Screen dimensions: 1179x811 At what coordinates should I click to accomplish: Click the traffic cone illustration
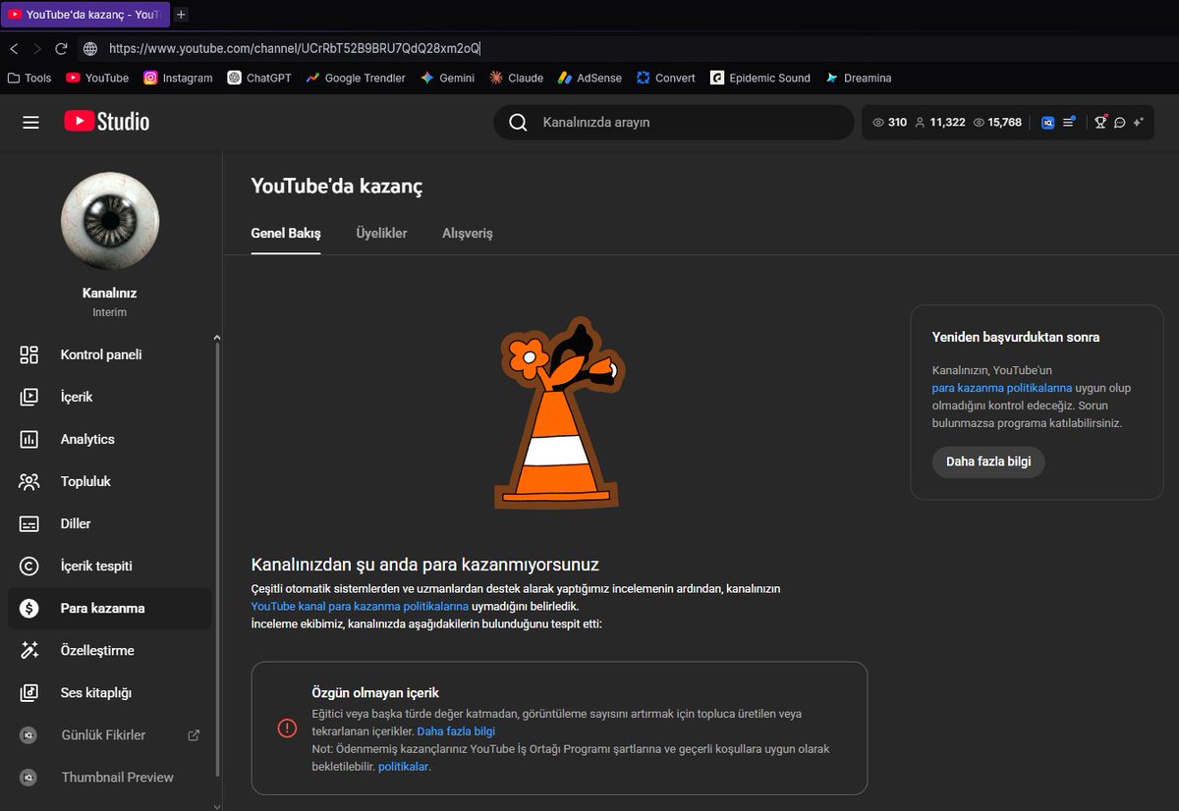point(559,412)
